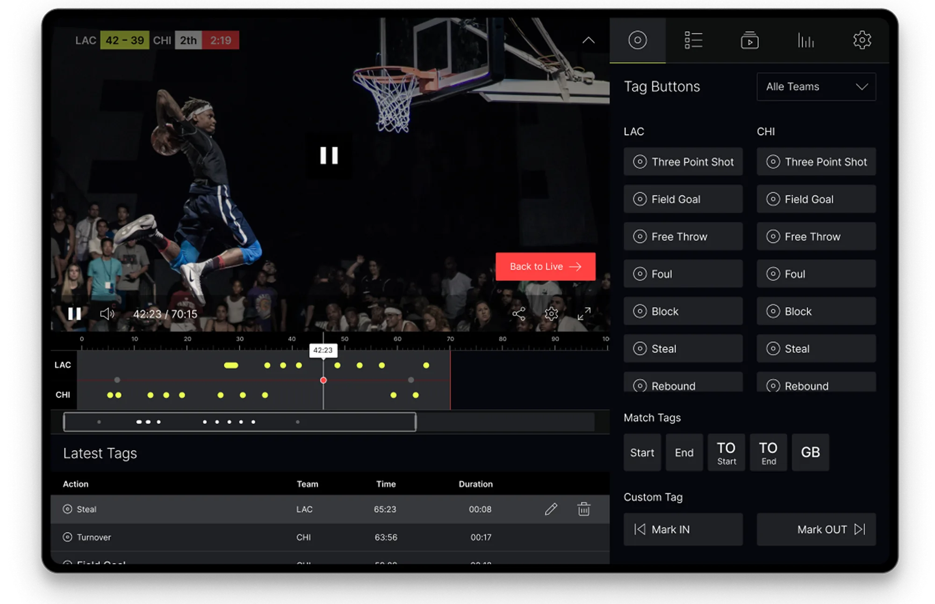Screen dimensions: 935x604
Task: Click the red playhead marker at 42:23
Action: [x=323, y=380]
